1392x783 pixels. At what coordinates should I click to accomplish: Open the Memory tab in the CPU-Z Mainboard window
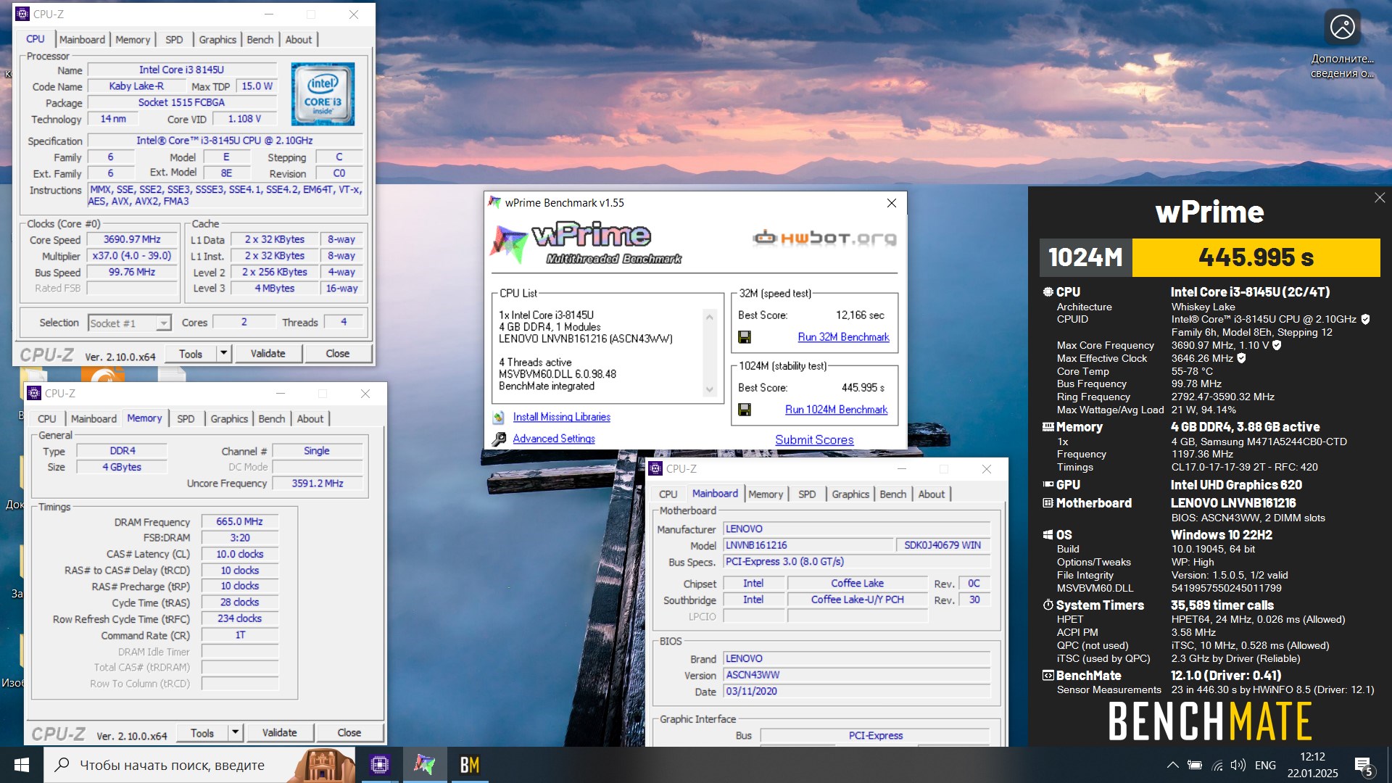coord(766,494)
